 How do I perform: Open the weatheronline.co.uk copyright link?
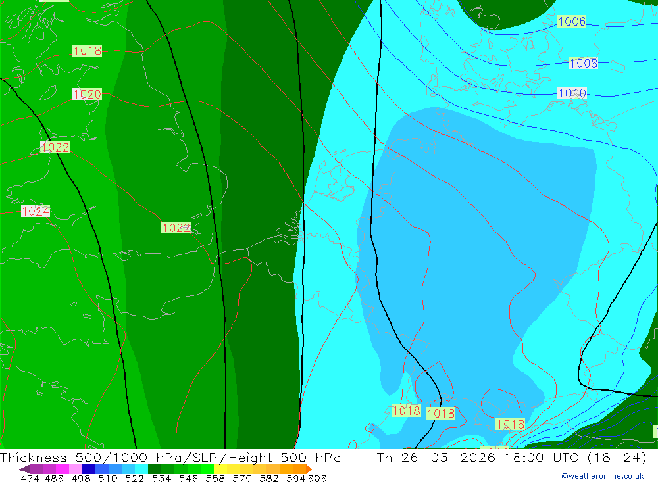(603, 476)
